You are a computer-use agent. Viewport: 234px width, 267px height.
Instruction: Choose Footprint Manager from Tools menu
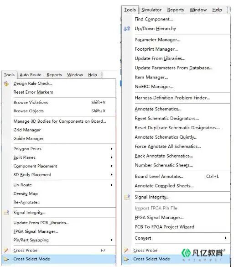click(x=156, y=49)
